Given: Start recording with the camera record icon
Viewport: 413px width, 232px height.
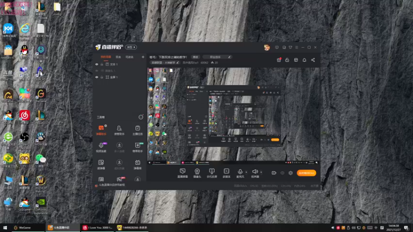Looking at the screenshot, I should 274,173.
